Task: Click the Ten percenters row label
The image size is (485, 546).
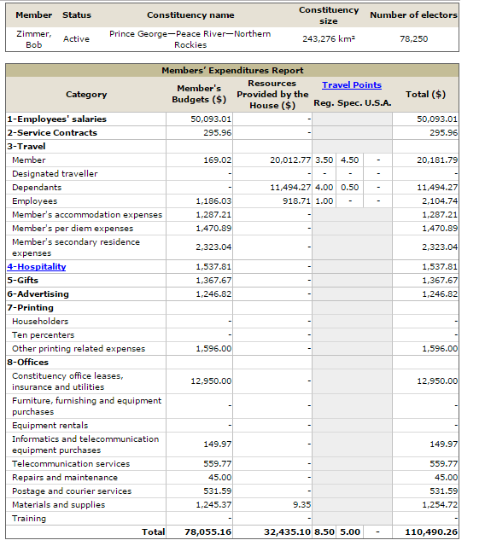Action: [44, 335]
